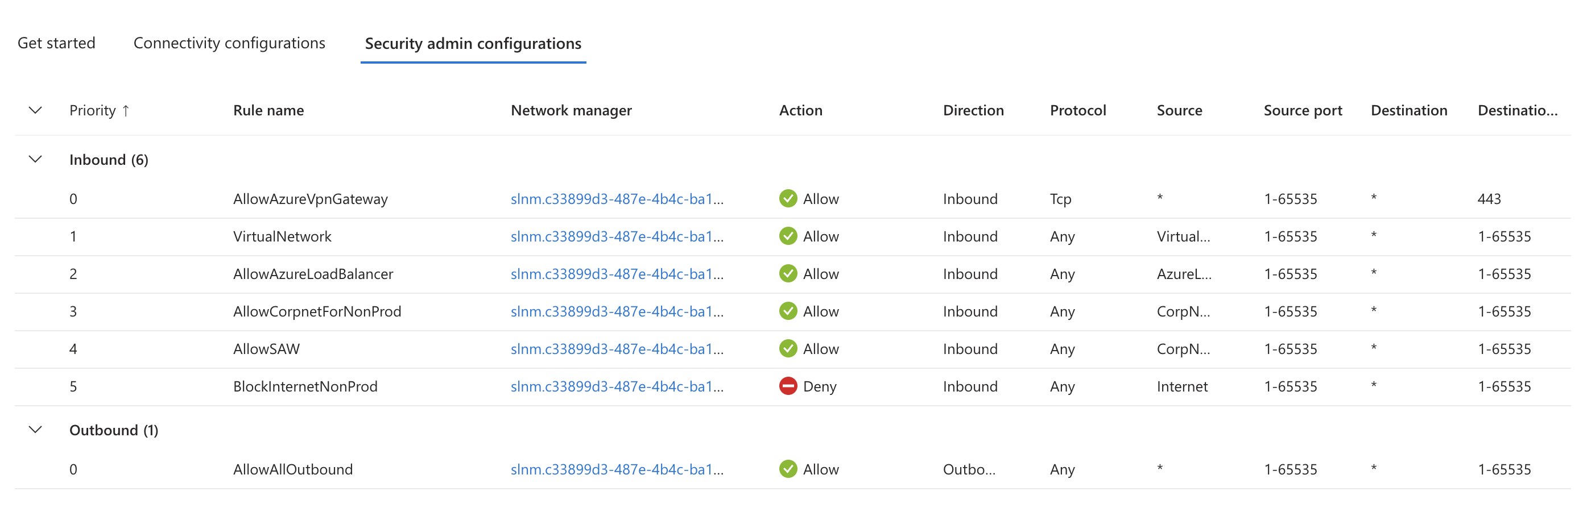Viewport: 1587px width, 508px height.
Task: Click the Allow checkmark icon for AllowSAW
Action: (788, 348)
